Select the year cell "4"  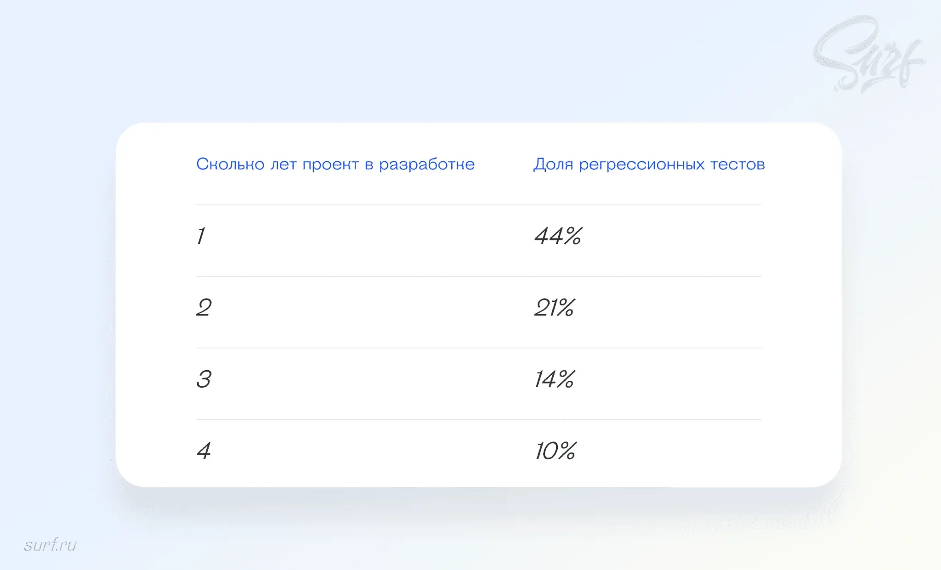point(204,451)
